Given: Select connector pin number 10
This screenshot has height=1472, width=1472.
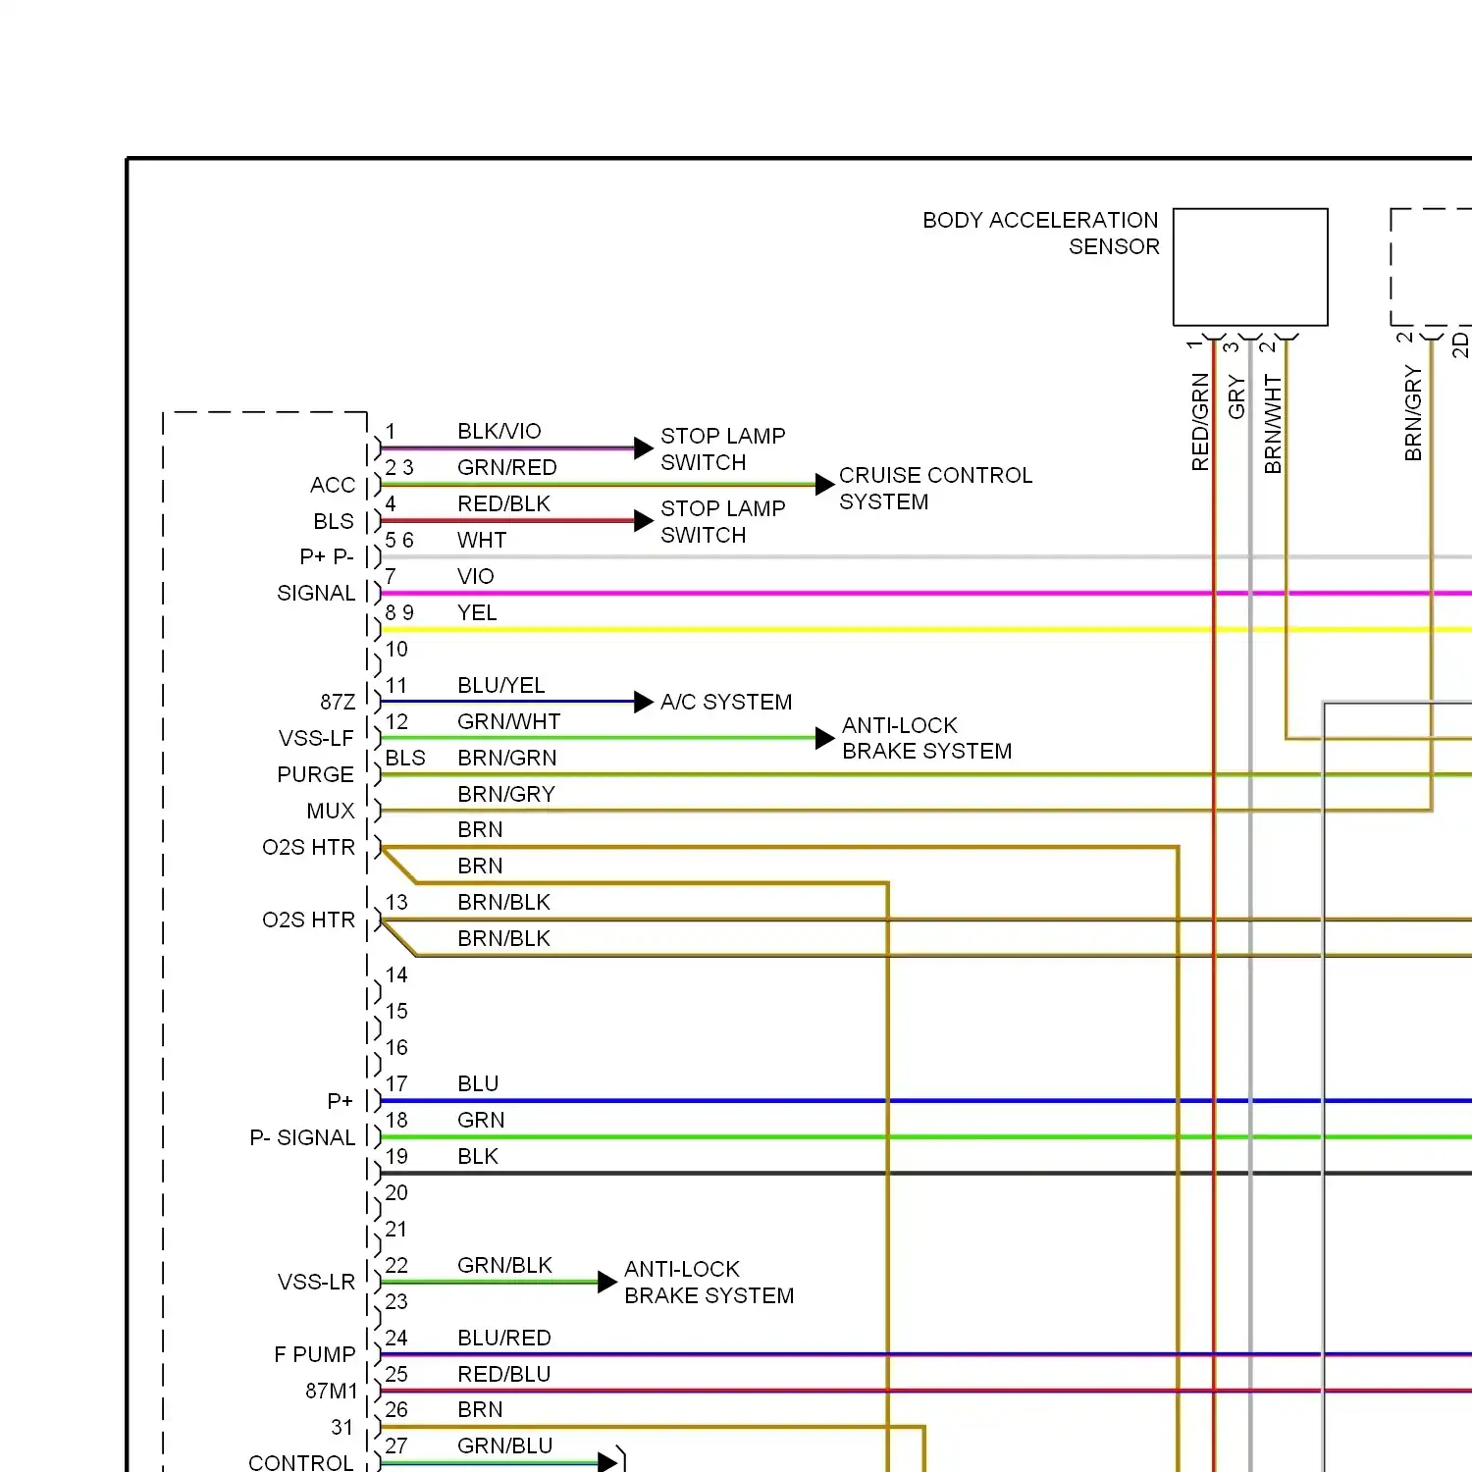Looking at the screenshot, I should click(396, 649).
